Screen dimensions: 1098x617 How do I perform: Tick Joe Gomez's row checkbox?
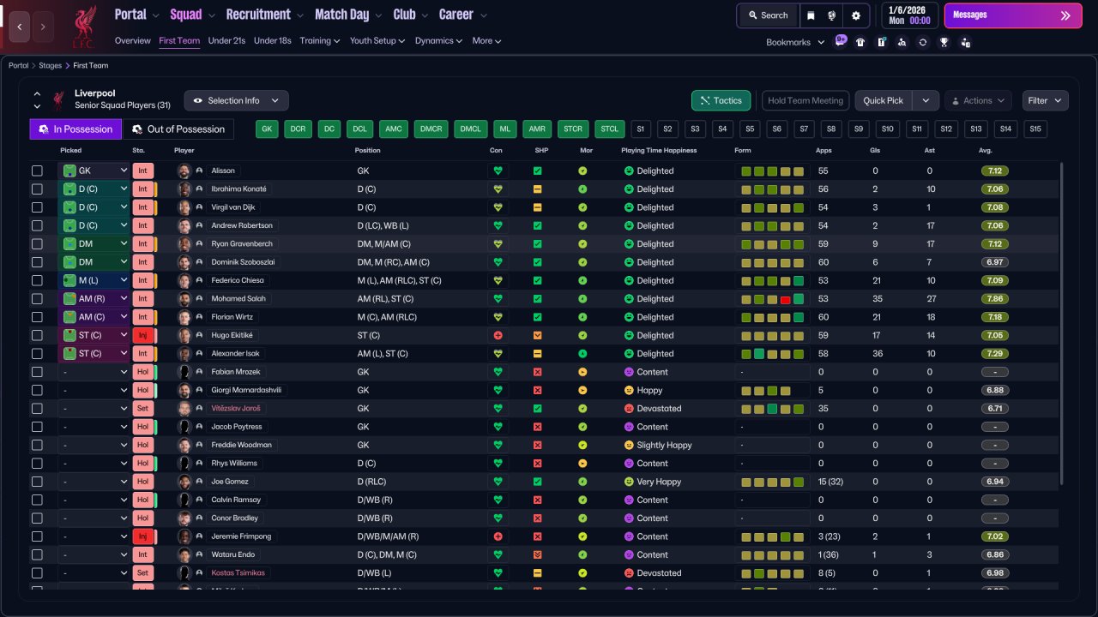click(37, 482)
